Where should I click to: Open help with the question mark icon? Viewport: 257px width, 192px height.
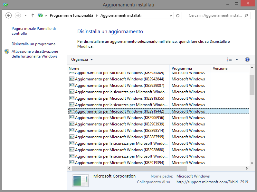pos(247,59)
